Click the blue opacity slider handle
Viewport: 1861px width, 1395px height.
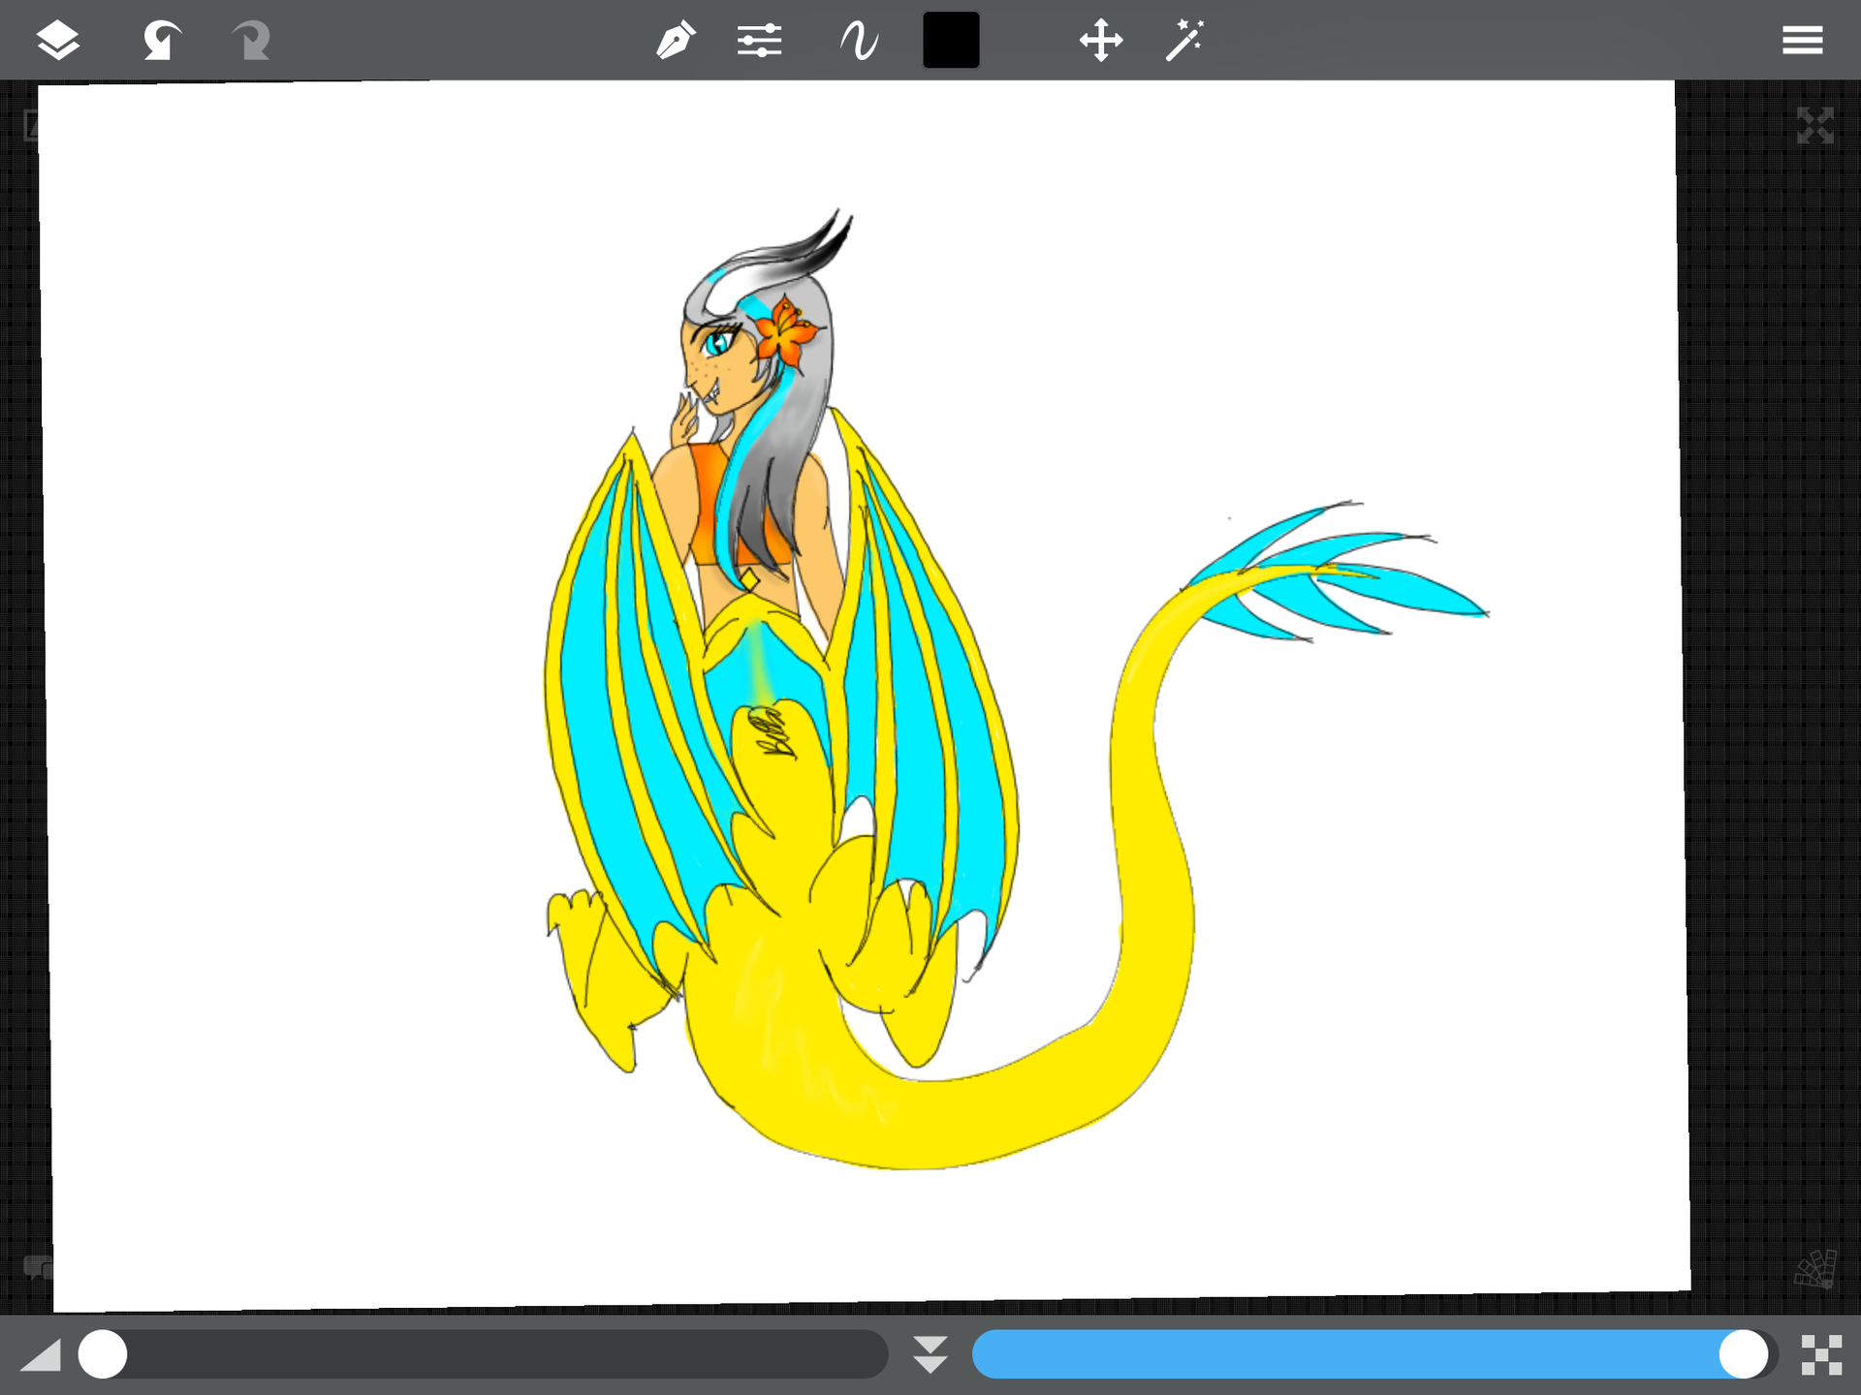coord(1744,1354)
